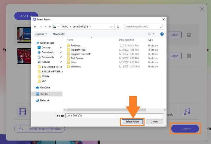Select the video format film icon
This screenshot has height=144, width=211.
click(22, 112)
